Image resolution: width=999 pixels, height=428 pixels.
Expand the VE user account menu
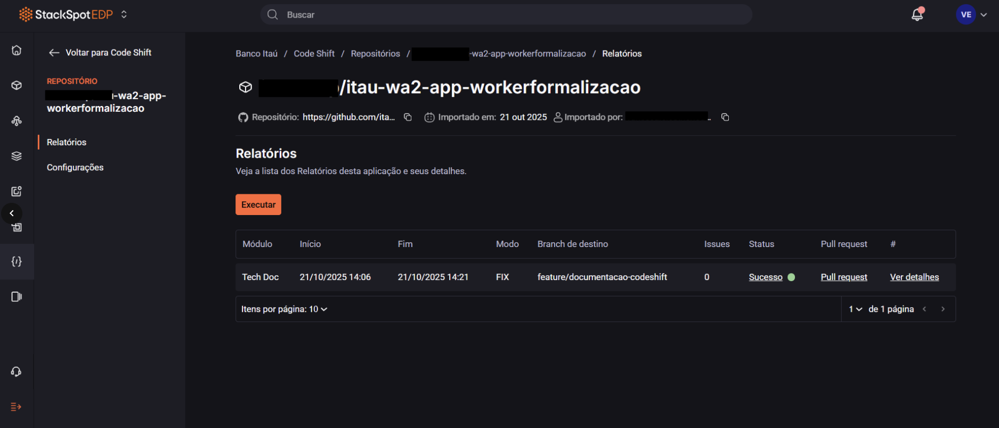pos(972,14)
